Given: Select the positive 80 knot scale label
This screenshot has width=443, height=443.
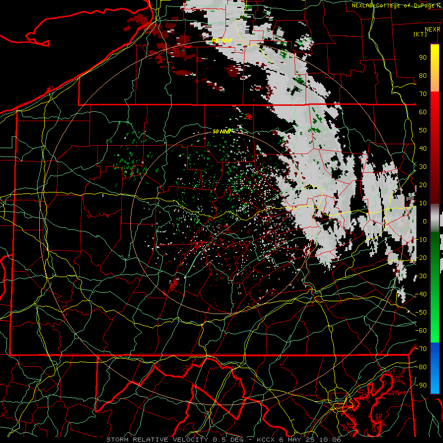Looking at the screenshot, I should point(423,75).
